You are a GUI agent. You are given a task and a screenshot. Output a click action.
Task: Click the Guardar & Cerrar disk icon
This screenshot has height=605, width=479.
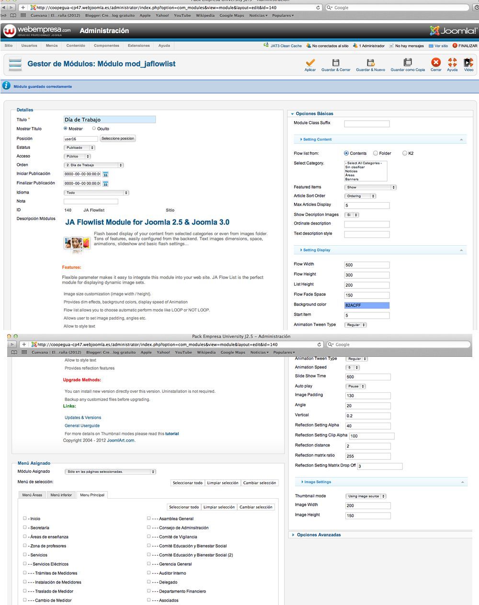336,62
